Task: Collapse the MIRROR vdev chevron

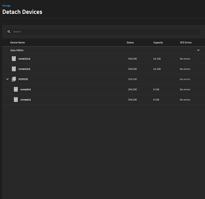Action: coord(8,79)
